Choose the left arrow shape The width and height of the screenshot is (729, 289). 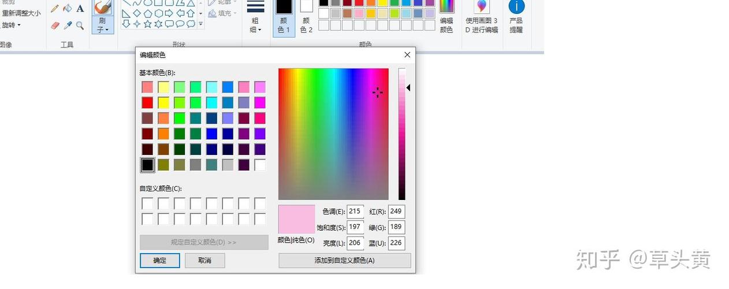180,13
